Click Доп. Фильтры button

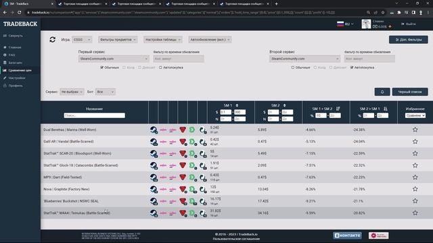[x=409, y=40]
